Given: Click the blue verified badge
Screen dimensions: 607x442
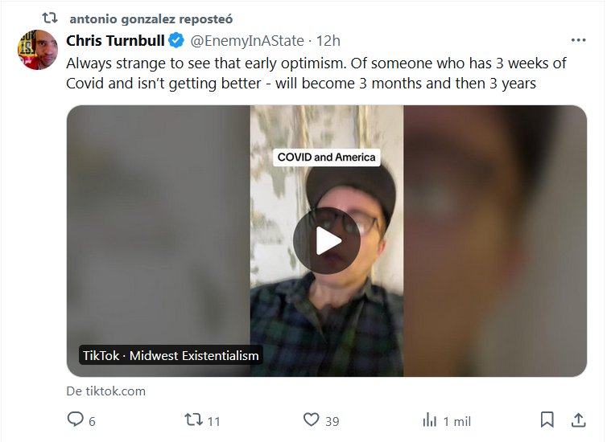Looking at the screenshot, I should [176, 40].
